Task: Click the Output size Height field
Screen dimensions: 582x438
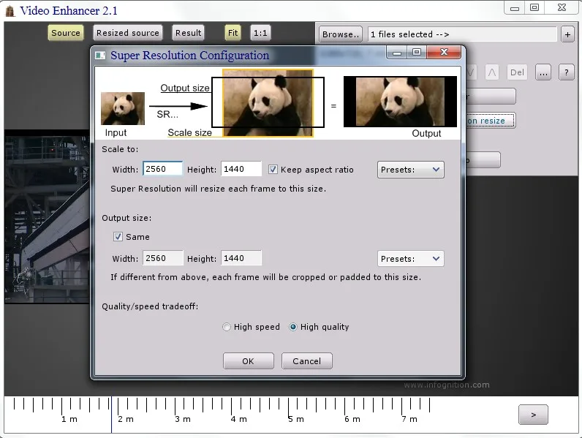Action: 241,258
